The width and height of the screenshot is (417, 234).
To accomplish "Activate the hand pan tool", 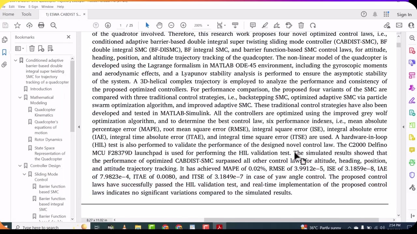I will click(159, 25).
